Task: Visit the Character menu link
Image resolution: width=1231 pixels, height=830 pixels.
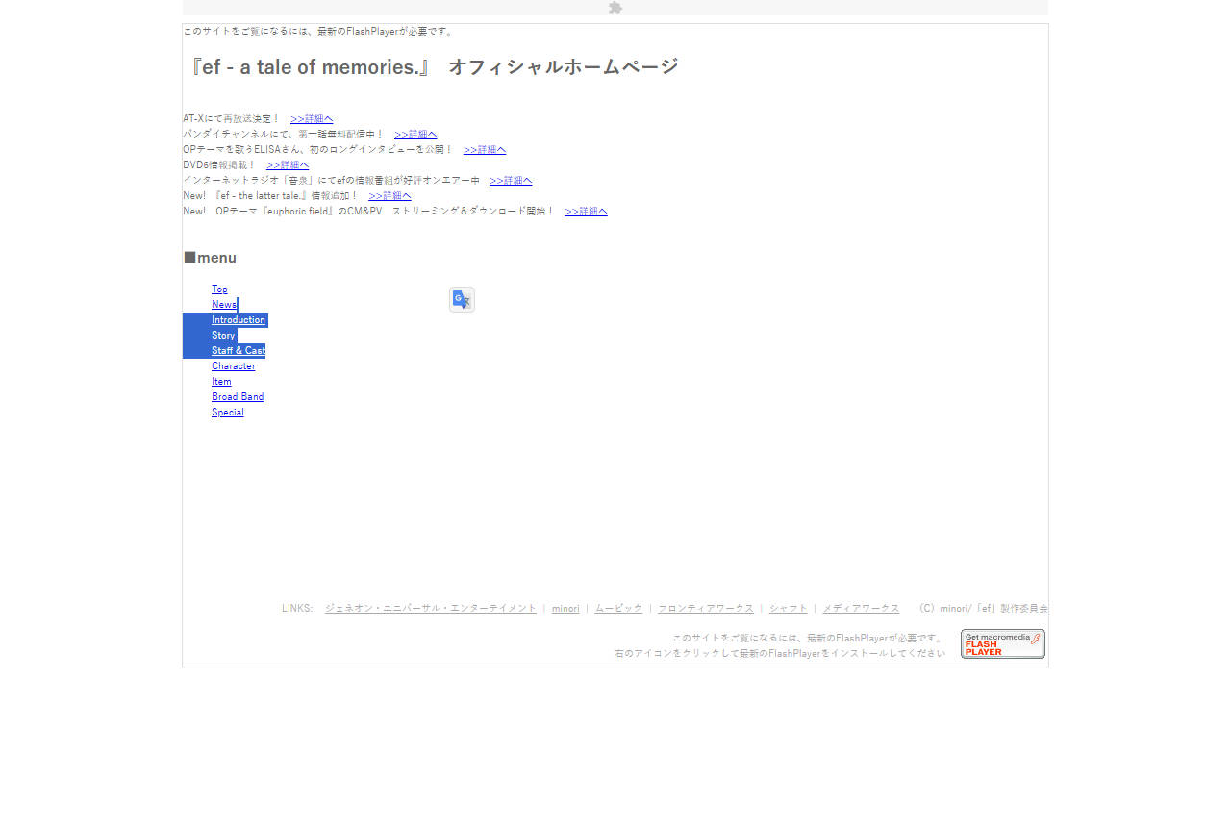Action: coord(233,365)
